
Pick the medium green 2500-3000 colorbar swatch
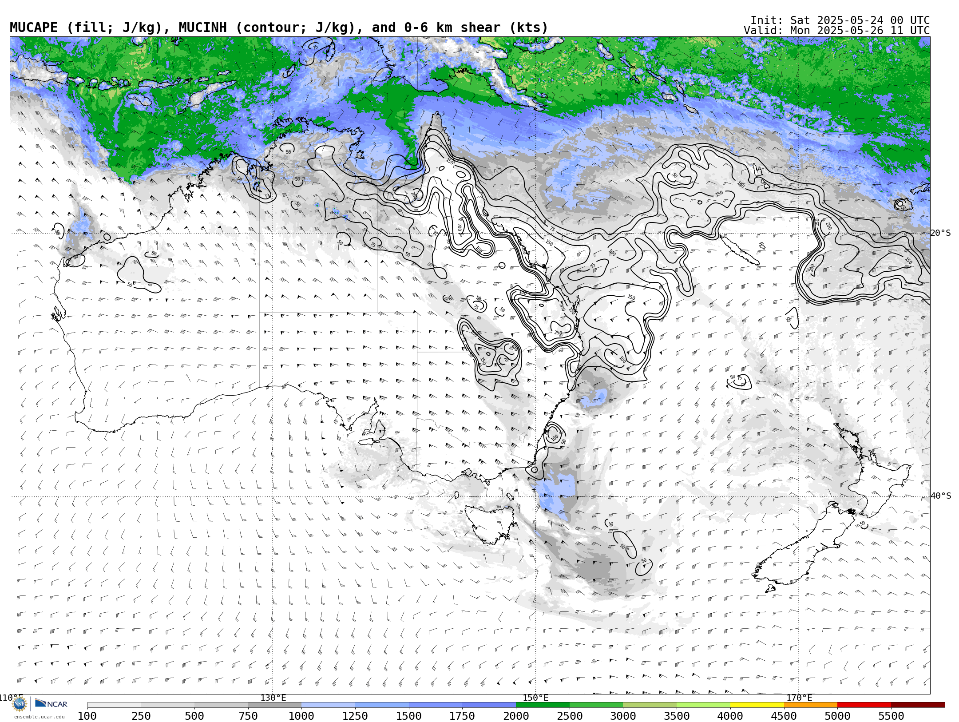click(596, 705)
